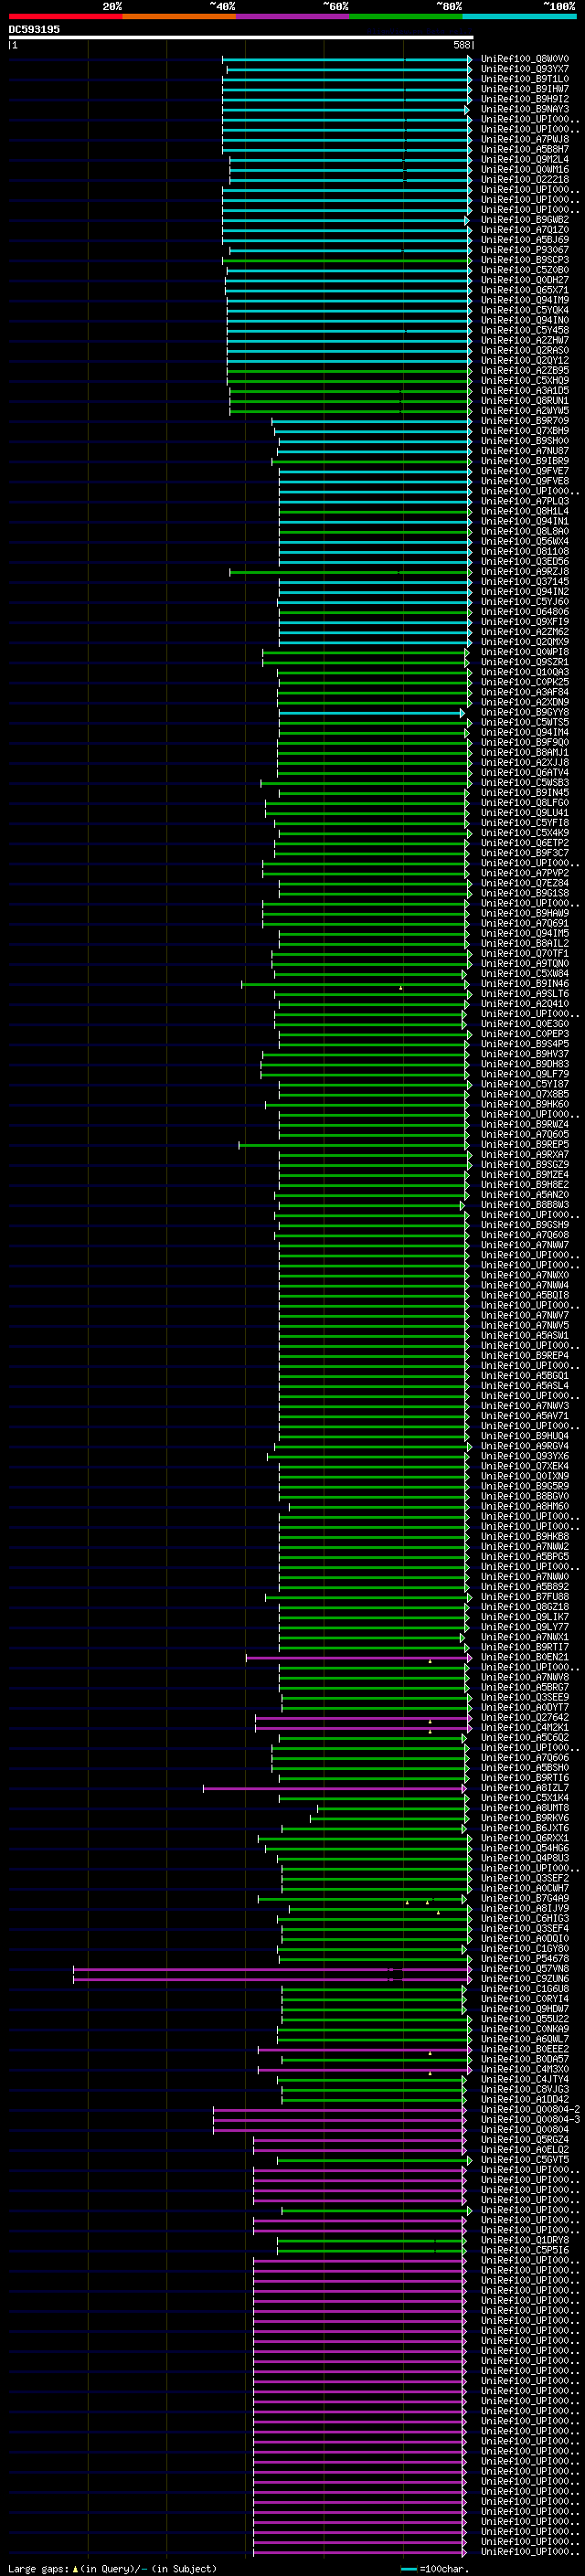Open hit UniRef100_B0EEE2

point(525,2049)
